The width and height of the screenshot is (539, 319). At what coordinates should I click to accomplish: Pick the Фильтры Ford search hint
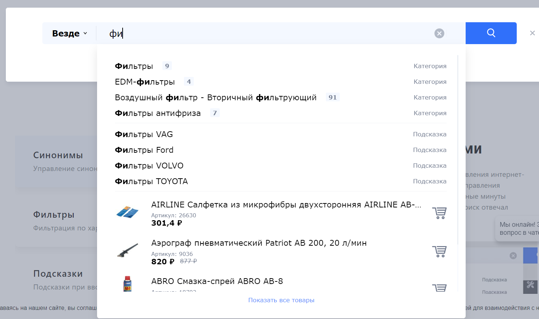144,150
